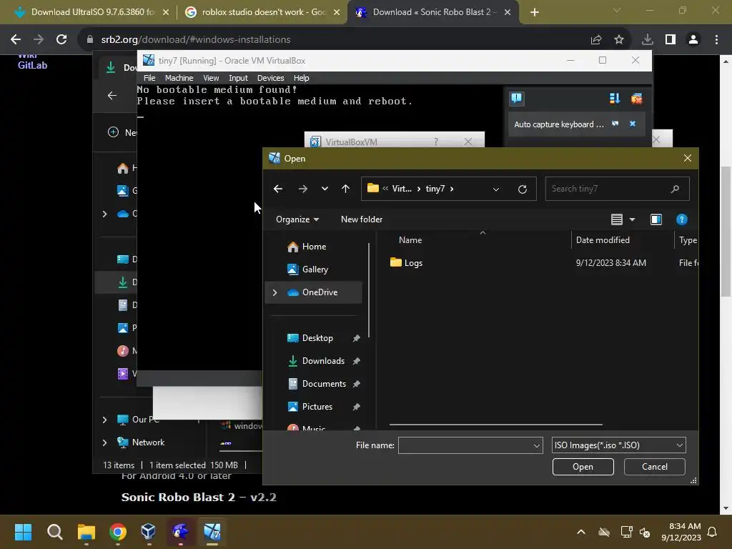Select Downloads in the dialog sidebar
This screenshot has width=732, height=549.
(323, 361)
